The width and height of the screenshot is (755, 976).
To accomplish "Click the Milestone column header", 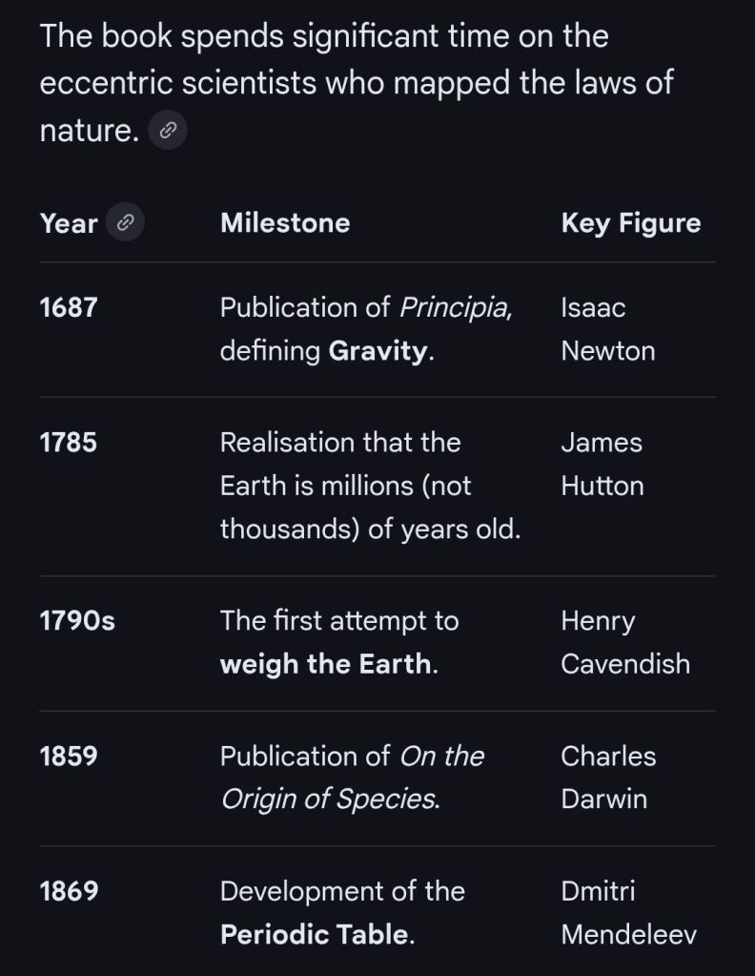I will pos(285,223).
